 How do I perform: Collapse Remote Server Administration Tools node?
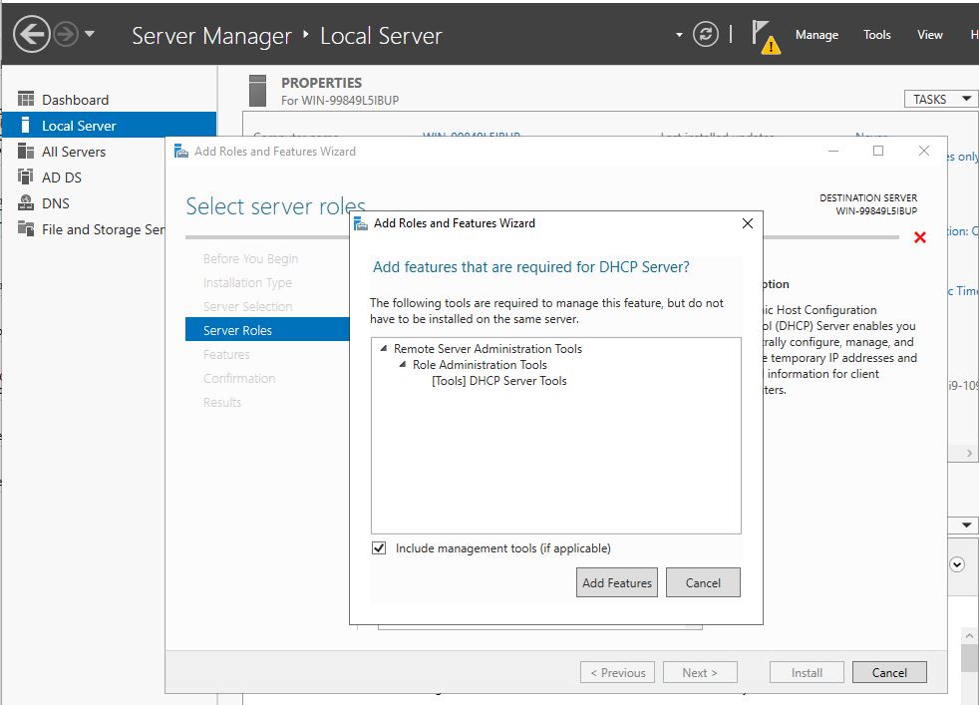coord(384,348)
